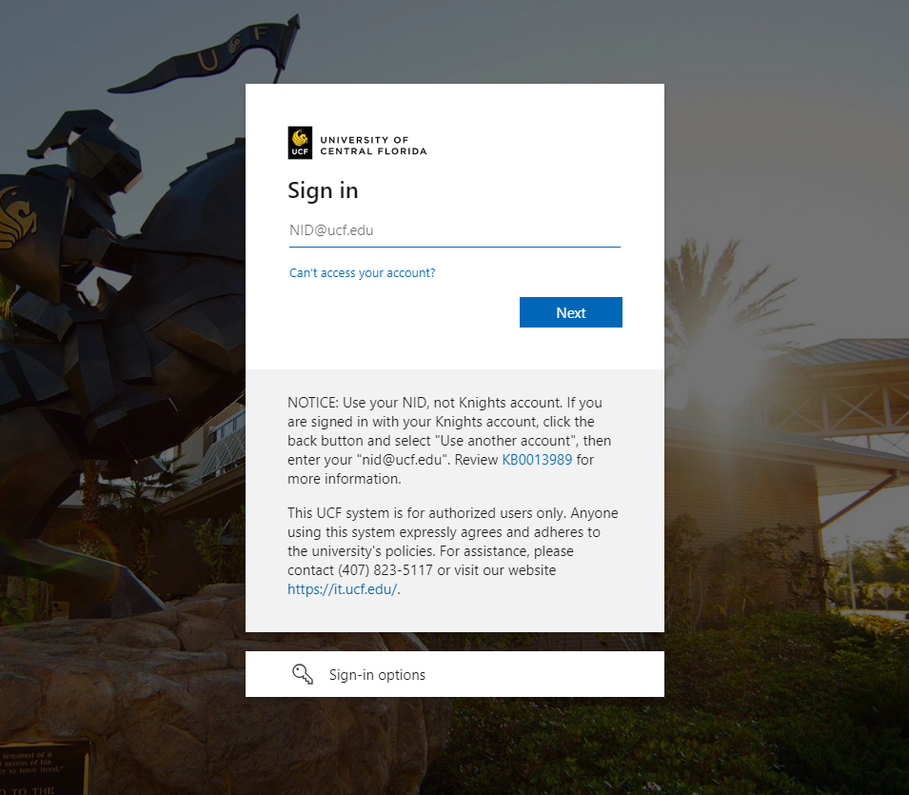Open the "Can't access your account?" link

click(363, 273)
